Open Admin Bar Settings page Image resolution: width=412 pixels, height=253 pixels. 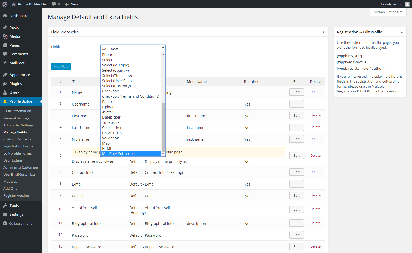point(19,125)
